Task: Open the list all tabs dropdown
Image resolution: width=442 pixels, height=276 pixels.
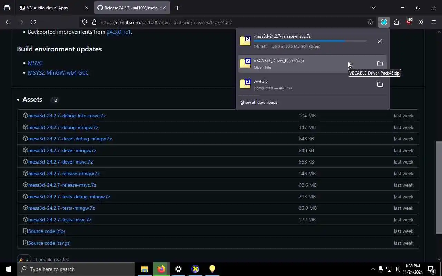Action: click(373, 8)
